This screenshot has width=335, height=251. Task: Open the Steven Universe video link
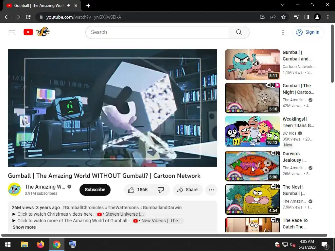[x=121, y=214]
